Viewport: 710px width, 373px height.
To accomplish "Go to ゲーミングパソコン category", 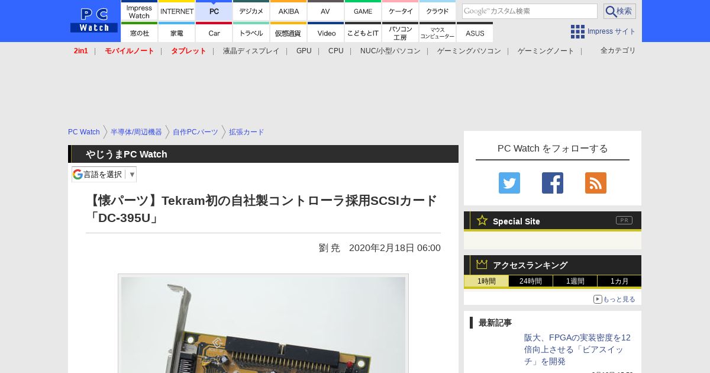I will [469, 51].
